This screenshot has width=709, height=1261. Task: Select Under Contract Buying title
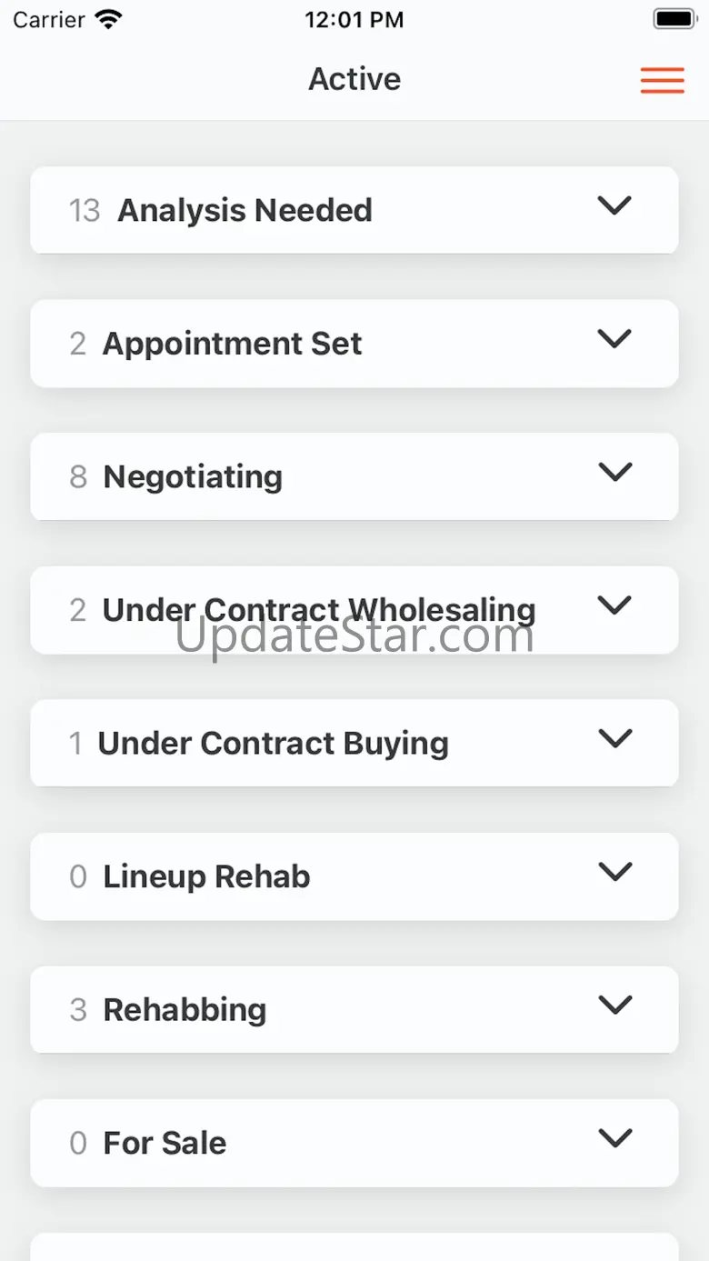pyautogui.click(x=273, y=743)
